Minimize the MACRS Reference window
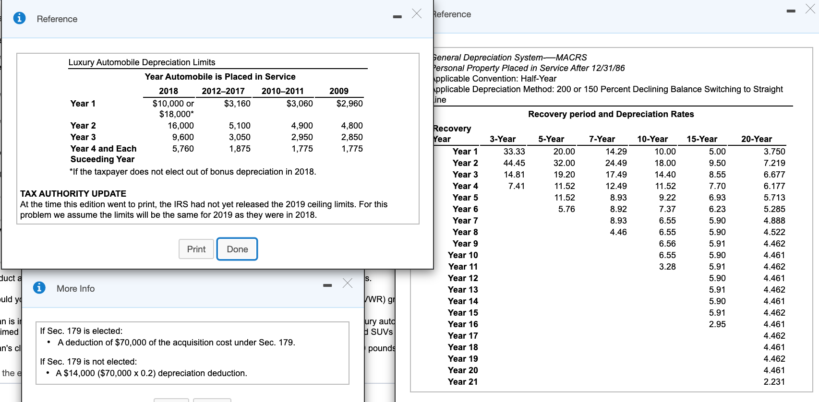The width and height of the screenshot is (819, 402). (791, 11)
